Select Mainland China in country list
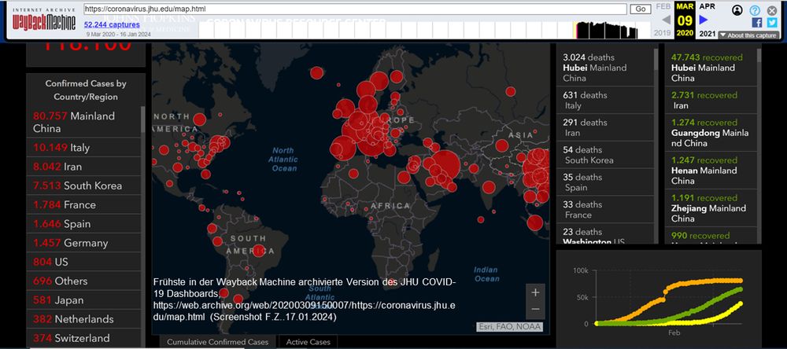 tap(84, 122)
